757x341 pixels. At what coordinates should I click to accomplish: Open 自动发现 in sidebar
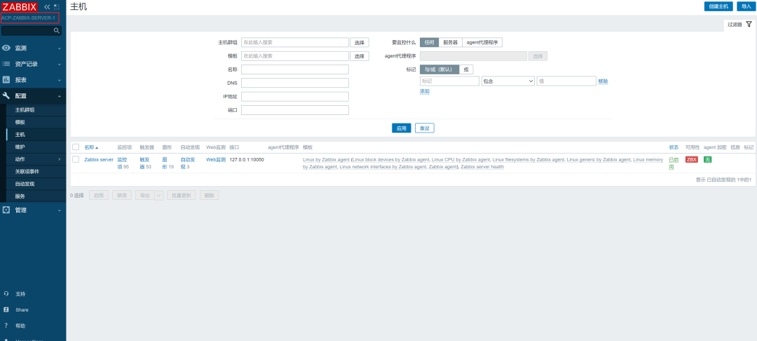(25, 184)
